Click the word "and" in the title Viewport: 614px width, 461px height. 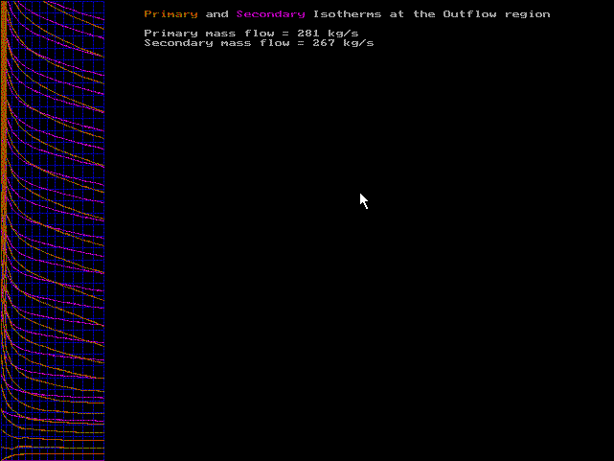coord(216,14)
